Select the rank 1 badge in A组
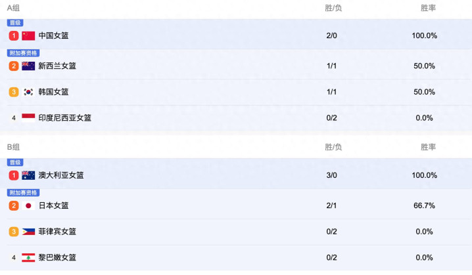This screenshot has height=275, width=472. click(14, 35)
